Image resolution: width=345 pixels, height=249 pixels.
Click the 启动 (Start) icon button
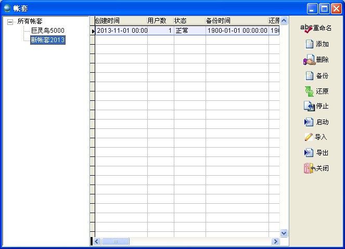309,122
